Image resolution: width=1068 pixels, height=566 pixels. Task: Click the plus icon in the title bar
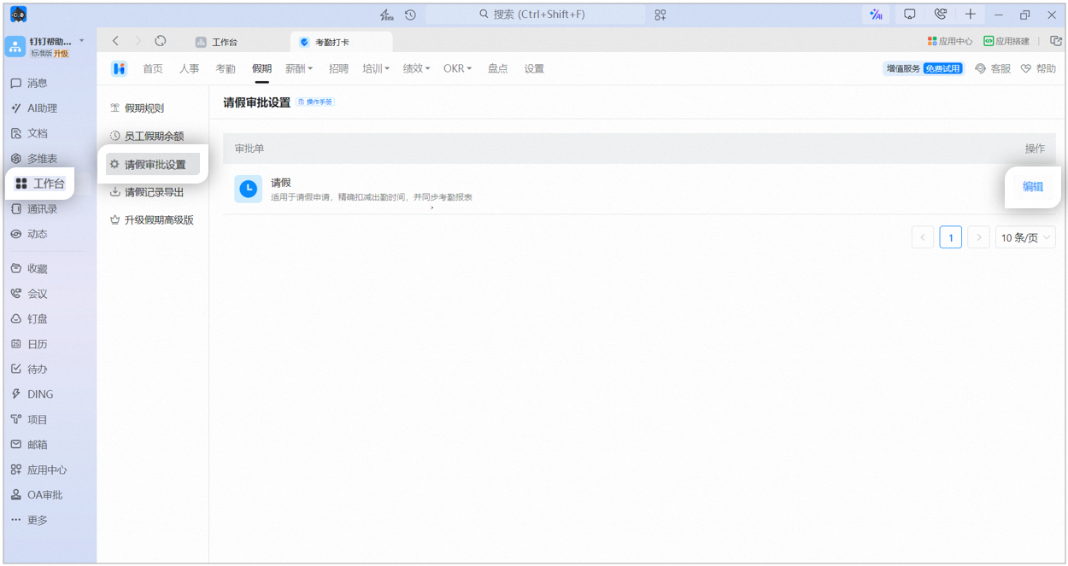click(971, 15)
